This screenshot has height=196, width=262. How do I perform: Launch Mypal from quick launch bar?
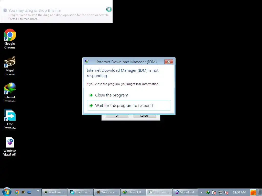(x=23, y=192)
